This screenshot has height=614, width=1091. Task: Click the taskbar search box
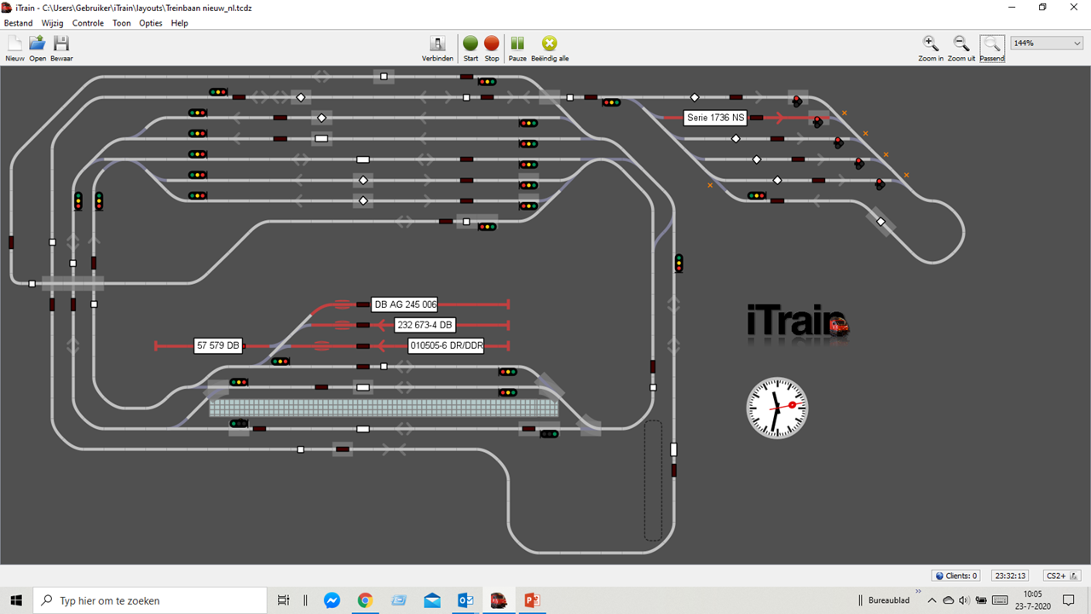point(152,600)
